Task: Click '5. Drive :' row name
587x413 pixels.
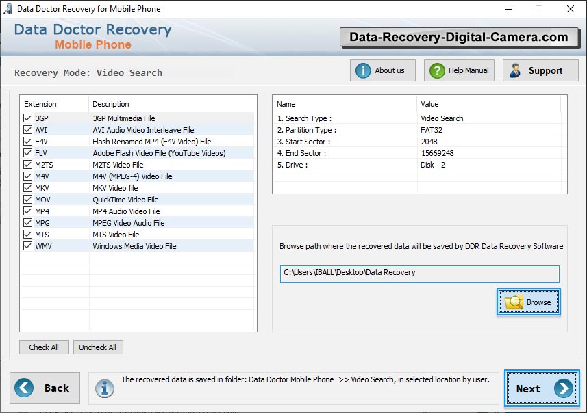Action: (292, 165)
